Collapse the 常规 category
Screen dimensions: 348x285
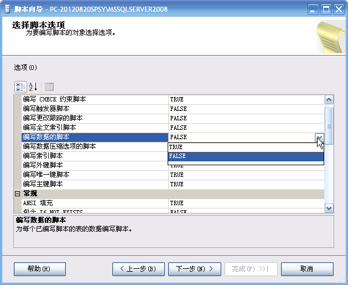coord(17,194)
